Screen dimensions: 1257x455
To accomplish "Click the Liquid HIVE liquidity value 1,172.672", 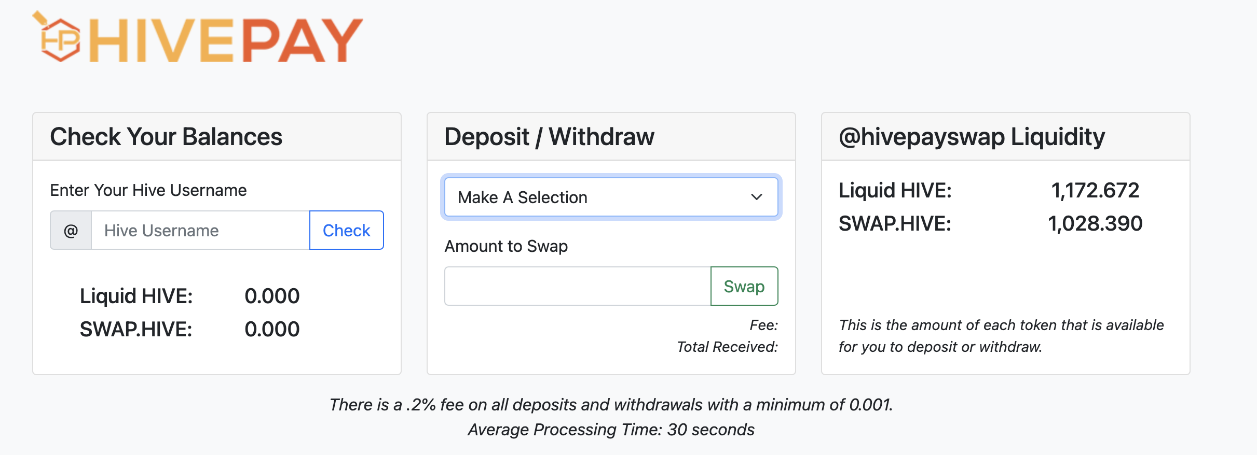I will click(x=1095, y=190).
